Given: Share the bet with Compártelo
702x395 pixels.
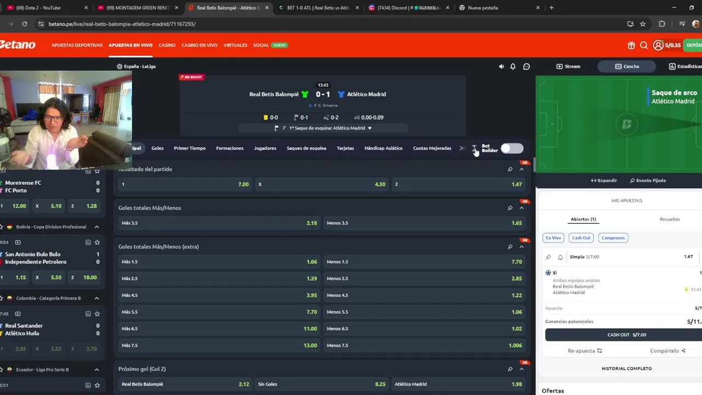Looking at the screenshot, I should coord(668,351).
